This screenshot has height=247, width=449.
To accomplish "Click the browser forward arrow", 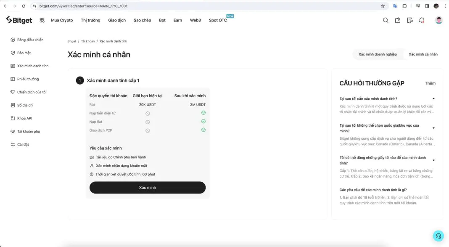I will 15,6.
